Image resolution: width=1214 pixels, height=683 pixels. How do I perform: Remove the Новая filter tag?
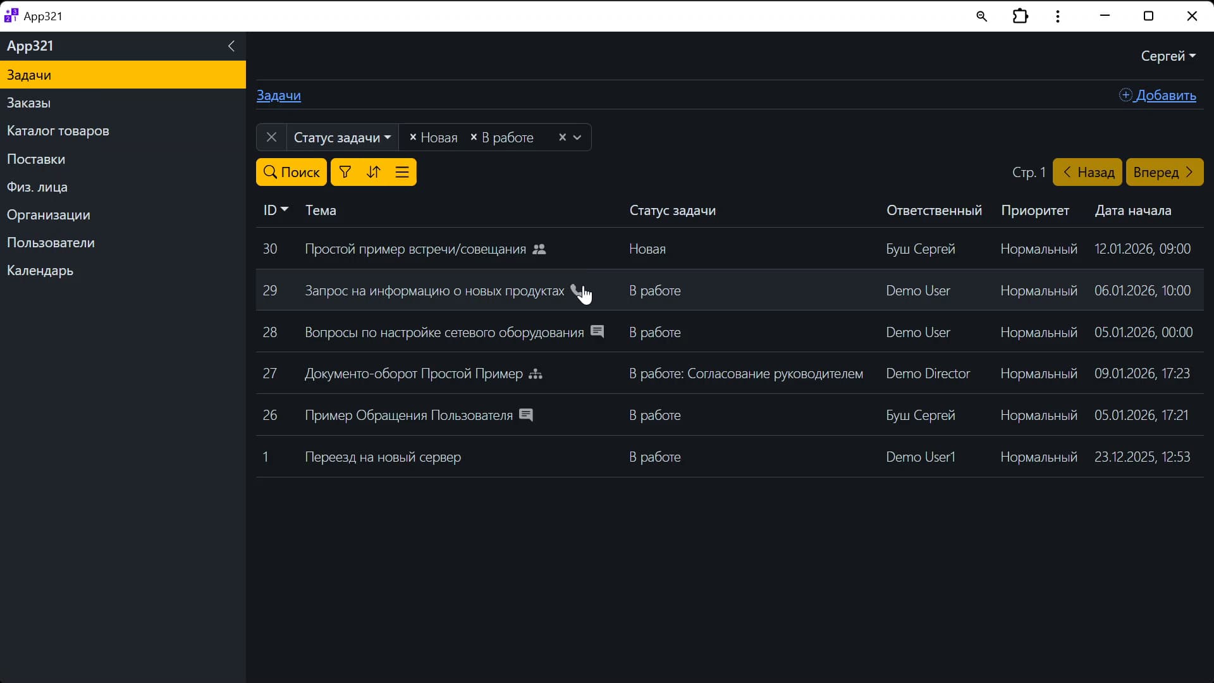point(413,137)
